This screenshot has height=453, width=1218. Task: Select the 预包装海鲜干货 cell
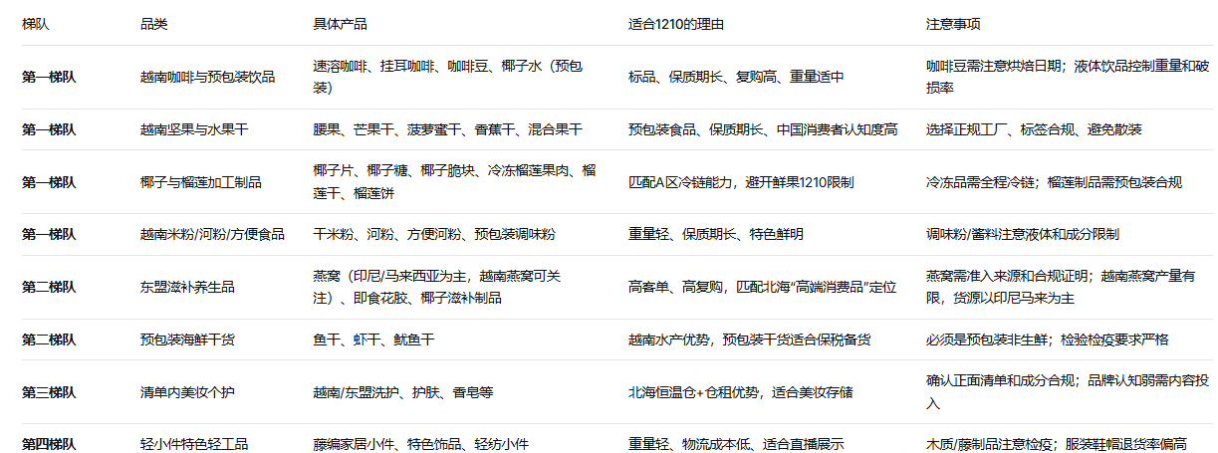coord(187,340)
